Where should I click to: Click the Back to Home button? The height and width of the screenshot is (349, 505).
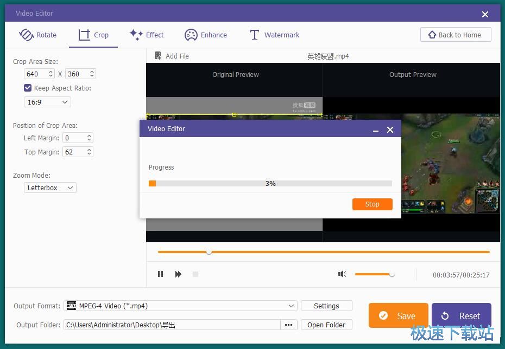coord(456,35)
